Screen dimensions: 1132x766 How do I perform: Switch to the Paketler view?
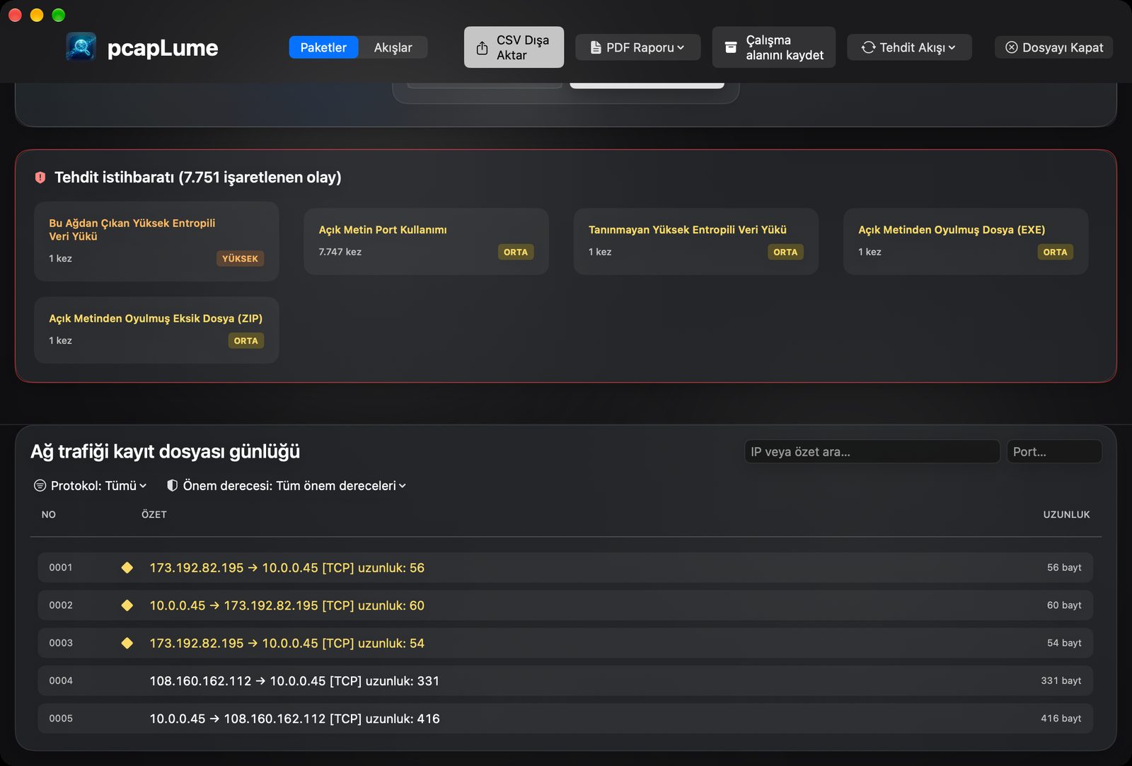click(x=323, y=47)
